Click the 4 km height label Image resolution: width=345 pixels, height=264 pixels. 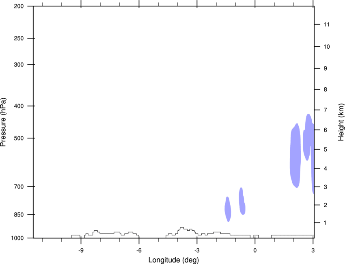pyautogui.click(x=326, y=169)
